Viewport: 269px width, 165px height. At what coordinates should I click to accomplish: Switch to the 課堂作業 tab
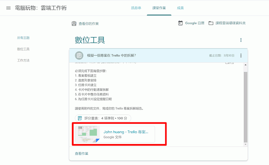coord(159,8)
